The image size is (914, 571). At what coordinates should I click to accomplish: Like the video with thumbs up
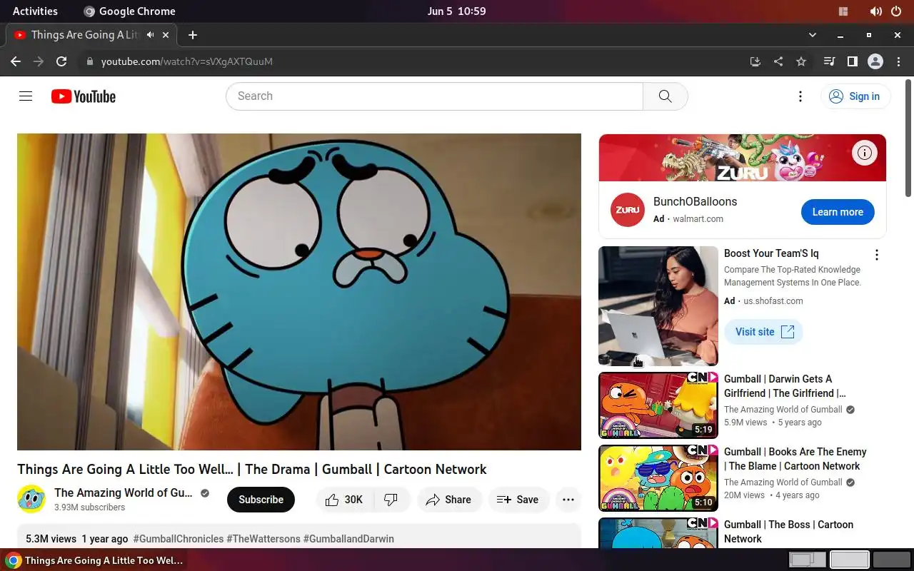pos(344,500)
